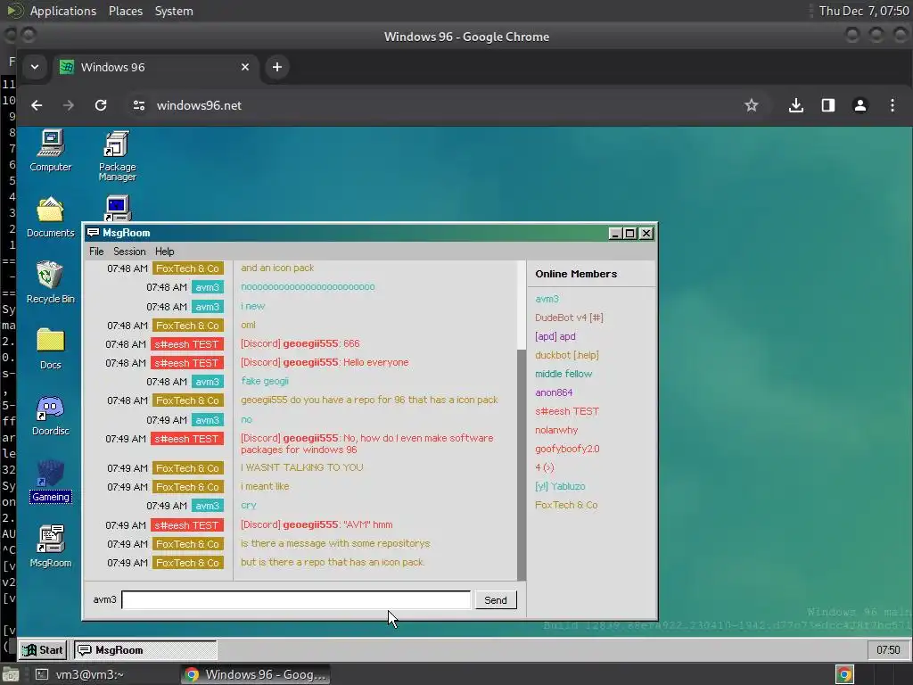This screenshot has width=913, height=685.
Task: Click Chrome back arrow
Action: 37,105
